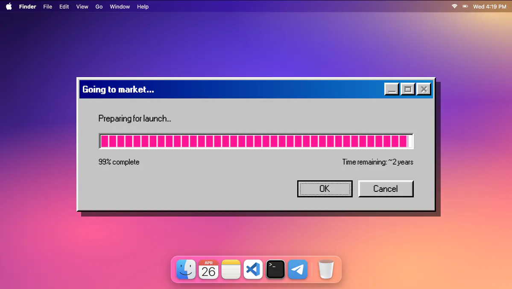
Task: Open the Apple menu
Action: click(x=9, y=6)
